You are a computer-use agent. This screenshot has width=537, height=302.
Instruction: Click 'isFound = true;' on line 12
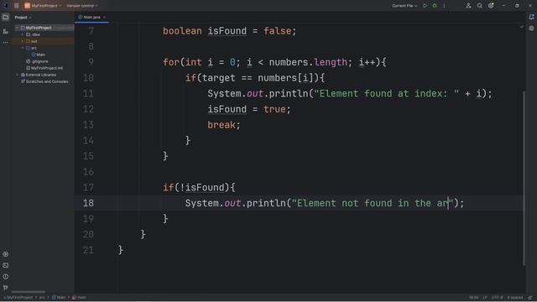[249, 109]
